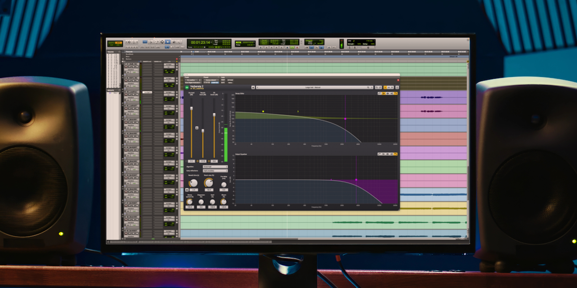Screen dimensions: 577x288
Task: Click the undo arrow in the Verberate preset bar
Action: pyautogui.click(x=377, y=87)
